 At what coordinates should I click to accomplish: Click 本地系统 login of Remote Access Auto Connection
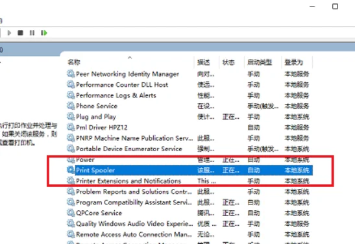(297, 234)
